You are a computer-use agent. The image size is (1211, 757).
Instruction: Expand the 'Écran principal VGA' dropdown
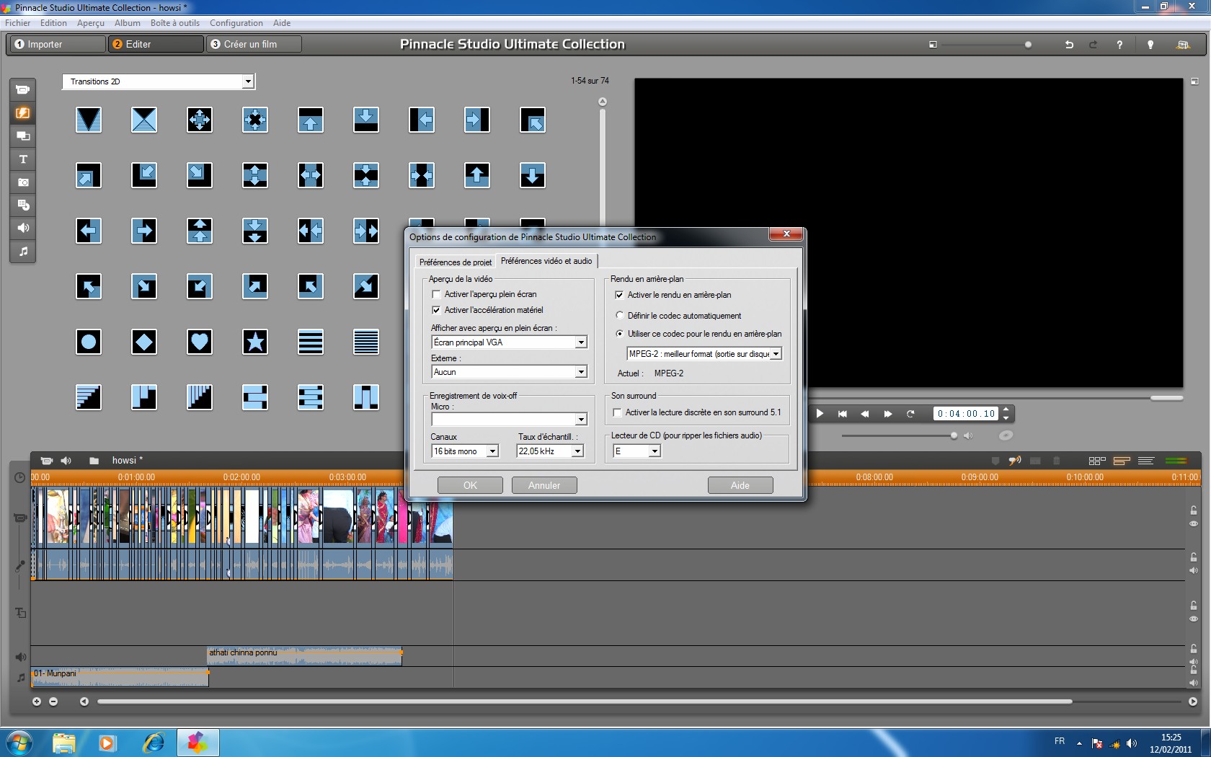[x=581, y=342]
